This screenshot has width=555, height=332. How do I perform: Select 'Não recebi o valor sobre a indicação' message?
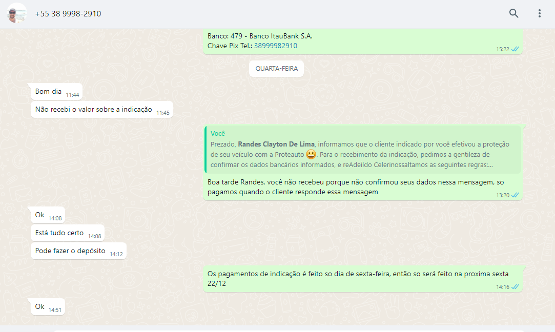(x=94, y=109)
